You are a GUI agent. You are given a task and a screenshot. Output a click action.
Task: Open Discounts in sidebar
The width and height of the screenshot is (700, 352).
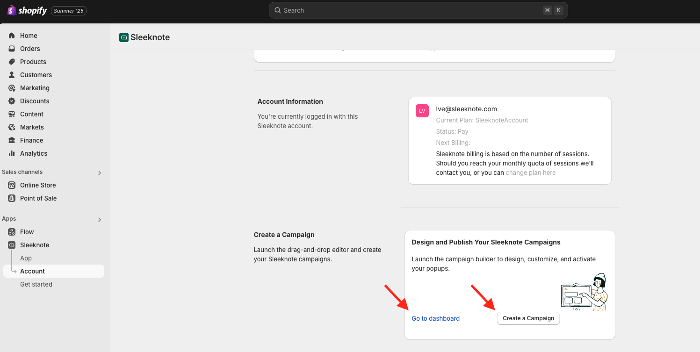click(x=35, y=101)
